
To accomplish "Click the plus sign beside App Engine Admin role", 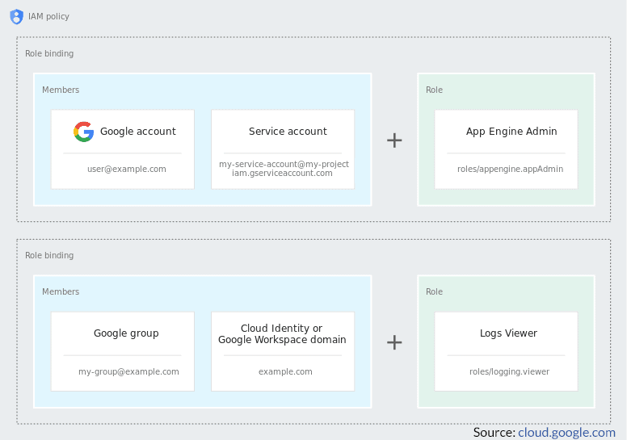I will [394, 140].
